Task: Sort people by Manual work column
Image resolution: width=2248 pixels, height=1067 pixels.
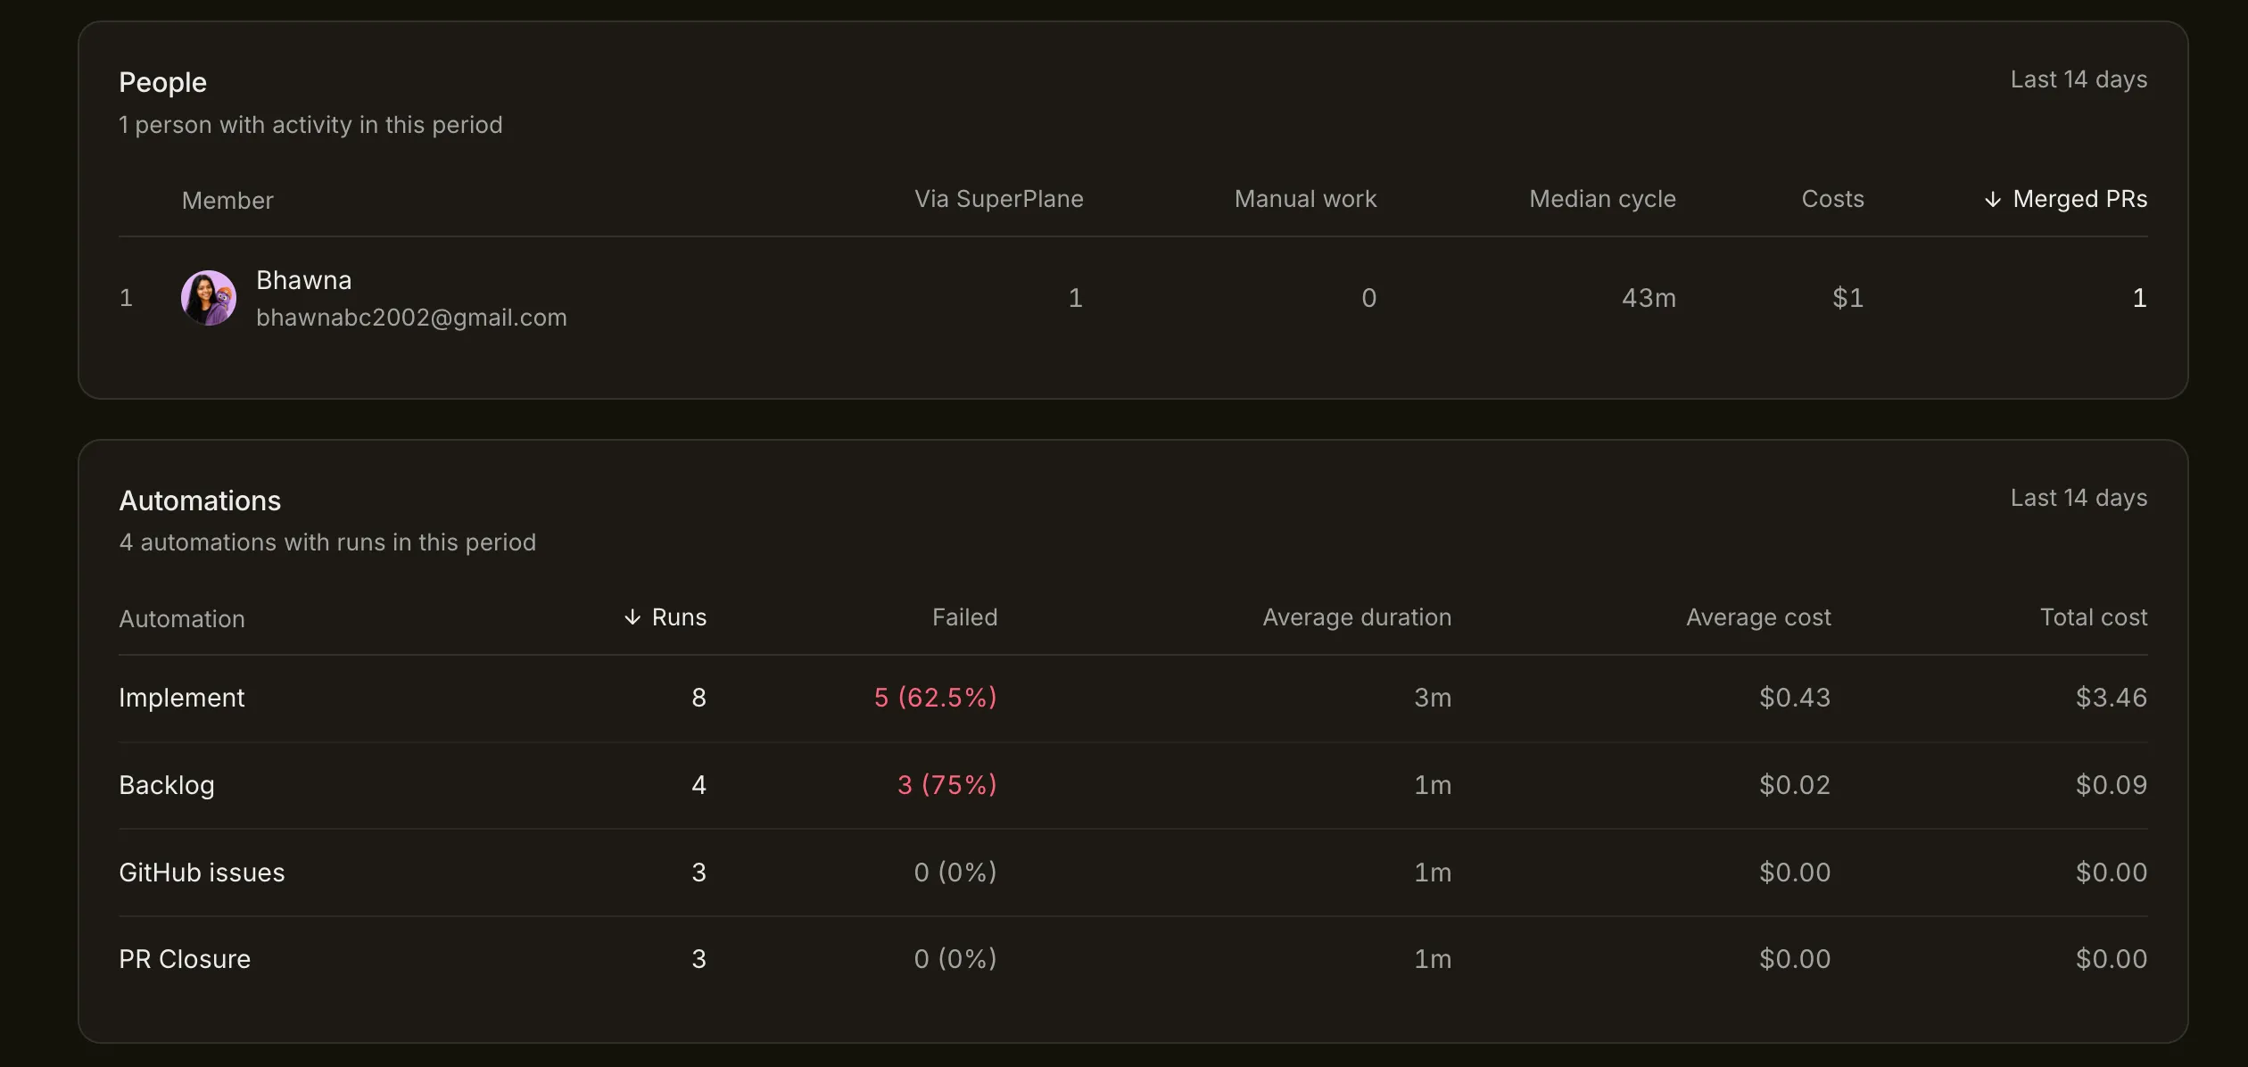Action: pyautogui.click(x=1306, y=199)
